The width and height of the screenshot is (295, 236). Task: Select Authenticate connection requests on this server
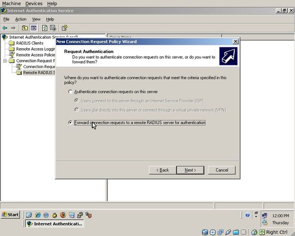[71, 92]
